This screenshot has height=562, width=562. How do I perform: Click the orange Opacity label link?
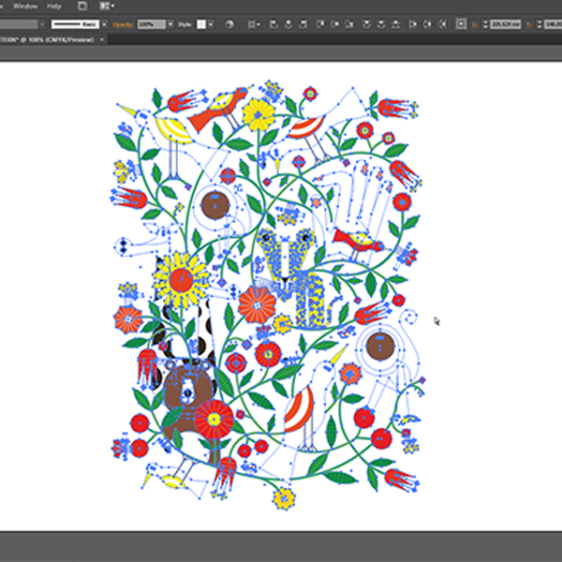click(x=124, y=22)
